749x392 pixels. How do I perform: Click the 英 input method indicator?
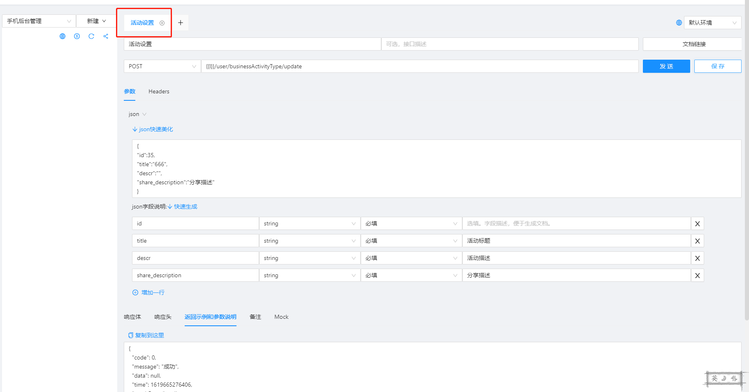pos(714,378)
